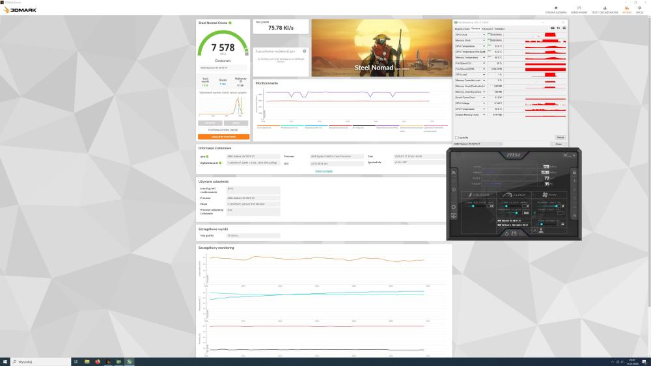Open MSI Afterburner settings gear icon
Viewport: 651px width, 366px height.
[x=453, y=207]
